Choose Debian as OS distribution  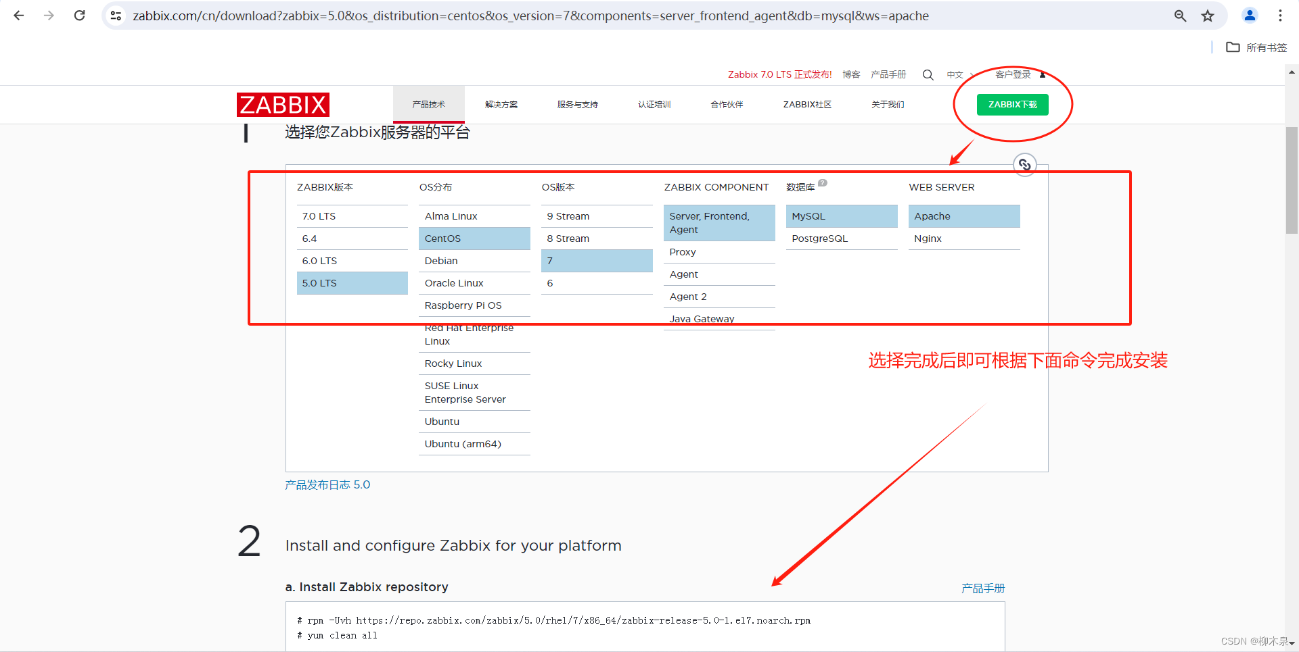pos(475,261)
